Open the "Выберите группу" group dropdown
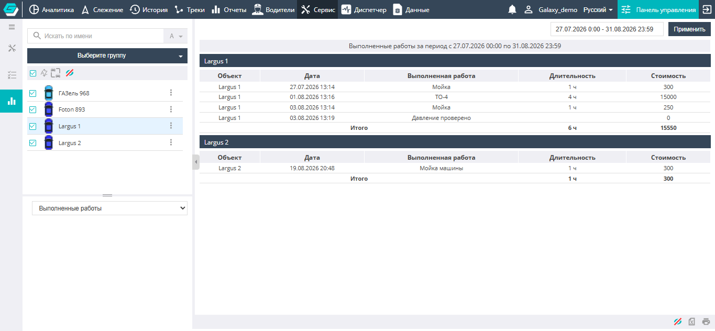 107,56
